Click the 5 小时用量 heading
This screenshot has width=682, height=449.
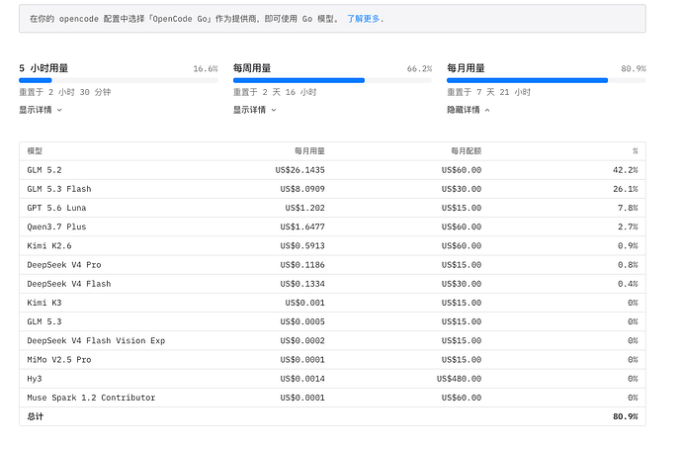(x=43, y=68)
